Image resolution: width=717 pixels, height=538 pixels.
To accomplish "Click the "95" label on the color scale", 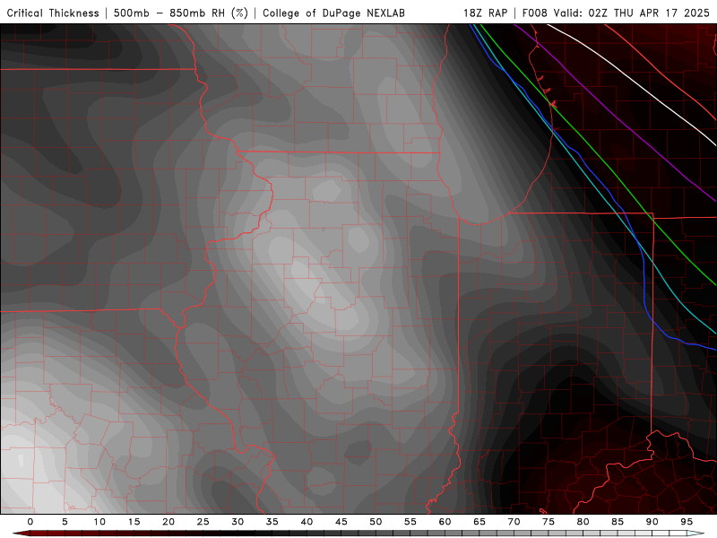I will (x=687, y=522).
